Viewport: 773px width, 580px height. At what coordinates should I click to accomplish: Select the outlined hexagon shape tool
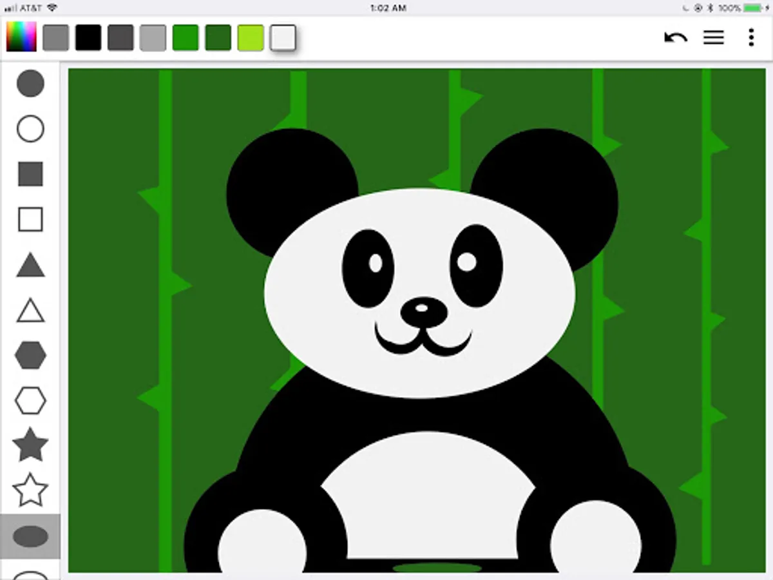(x=30, y=400)
